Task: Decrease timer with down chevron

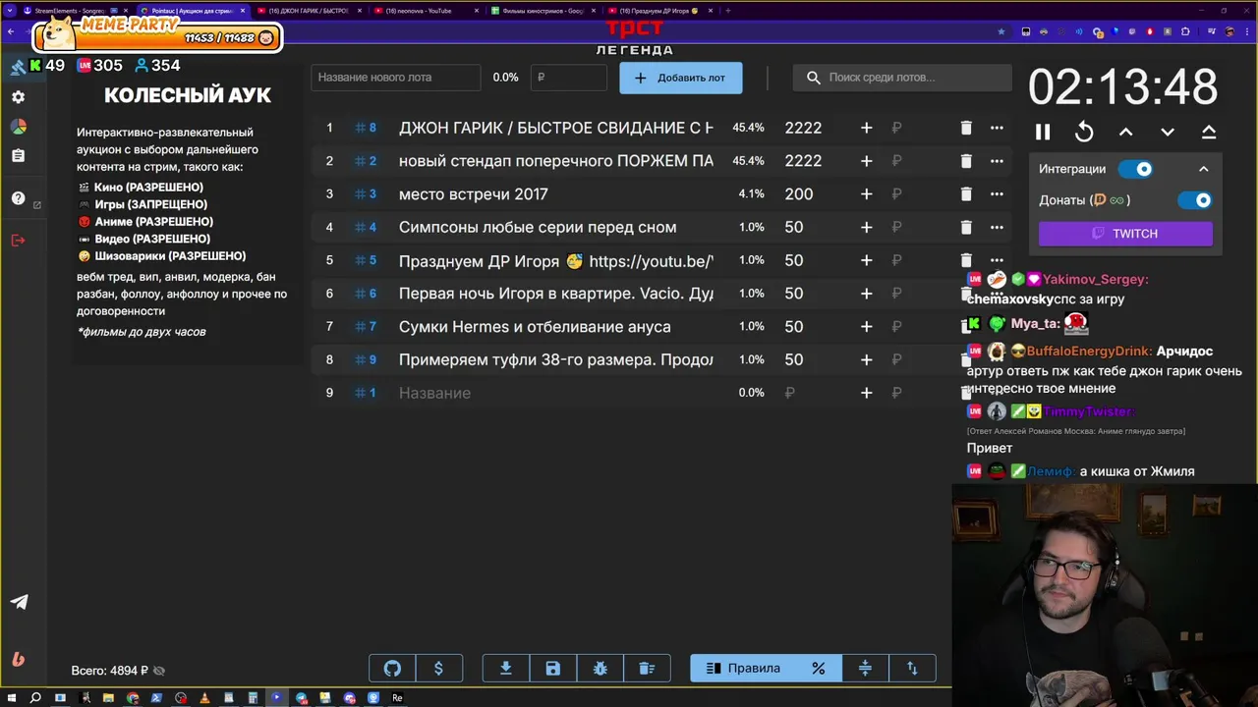Action: tap(1168, 132)
